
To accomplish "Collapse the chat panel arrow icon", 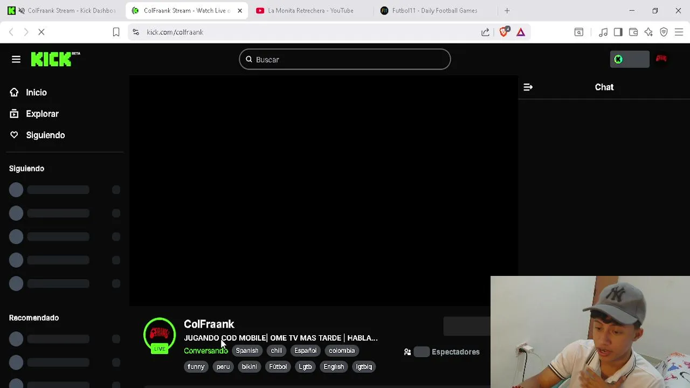I will pos(528,87).
